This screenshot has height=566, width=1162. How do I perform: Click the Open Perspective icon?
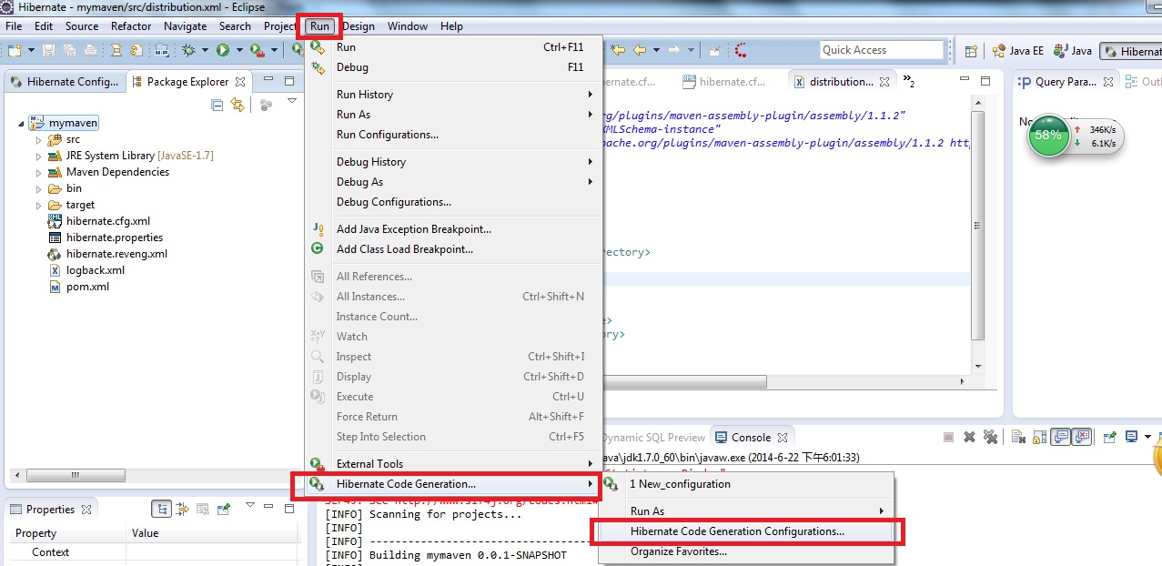tap(970, 51)
